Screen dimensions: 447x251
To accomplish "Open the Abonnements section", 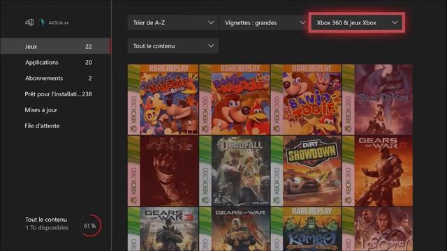I will (x=55, y=78).
